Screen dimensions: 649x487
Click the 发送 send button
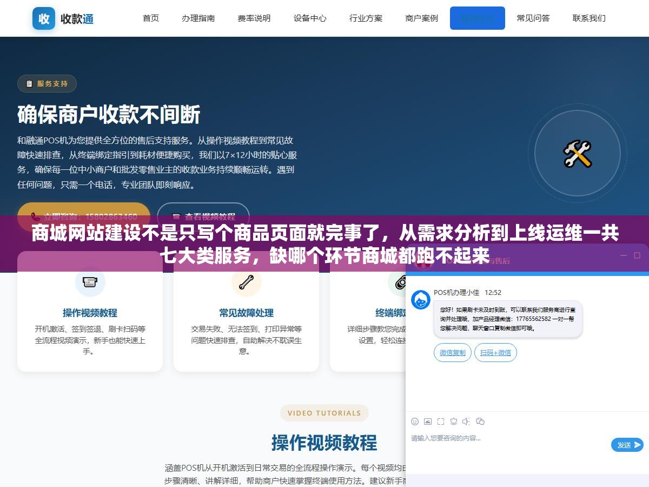pyautogui.click(x=627, y=445)
